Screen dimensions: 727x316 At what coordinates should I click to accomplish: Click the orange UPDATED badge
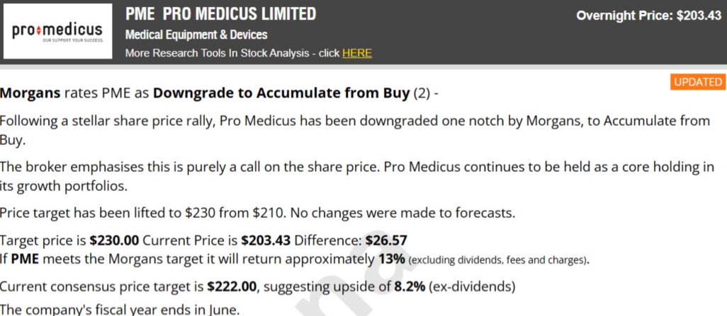[x=697, y=82]
